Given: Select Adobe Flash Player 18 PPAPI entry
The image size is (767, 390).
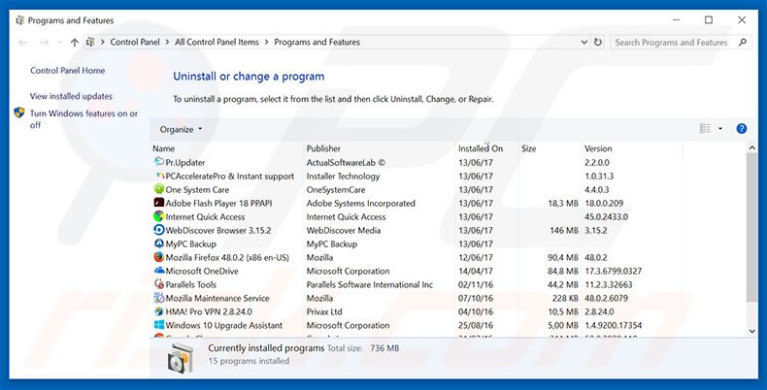Looking at the screenshot, I should [x=218, y=204].
